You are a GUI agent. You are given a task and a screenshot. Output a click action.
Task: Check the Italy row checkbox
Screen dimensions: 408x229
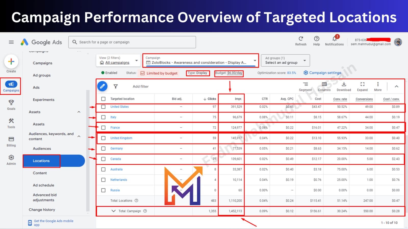(x=103, y=117)
